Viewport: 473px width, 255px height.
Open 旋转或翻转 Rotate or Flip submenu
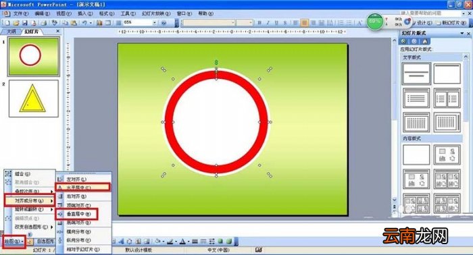click(x=30, y=209)
